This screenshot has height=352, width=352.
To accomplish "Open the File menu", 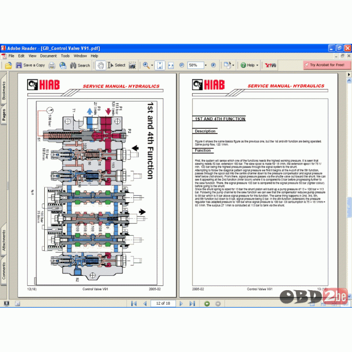I will 11,56.
